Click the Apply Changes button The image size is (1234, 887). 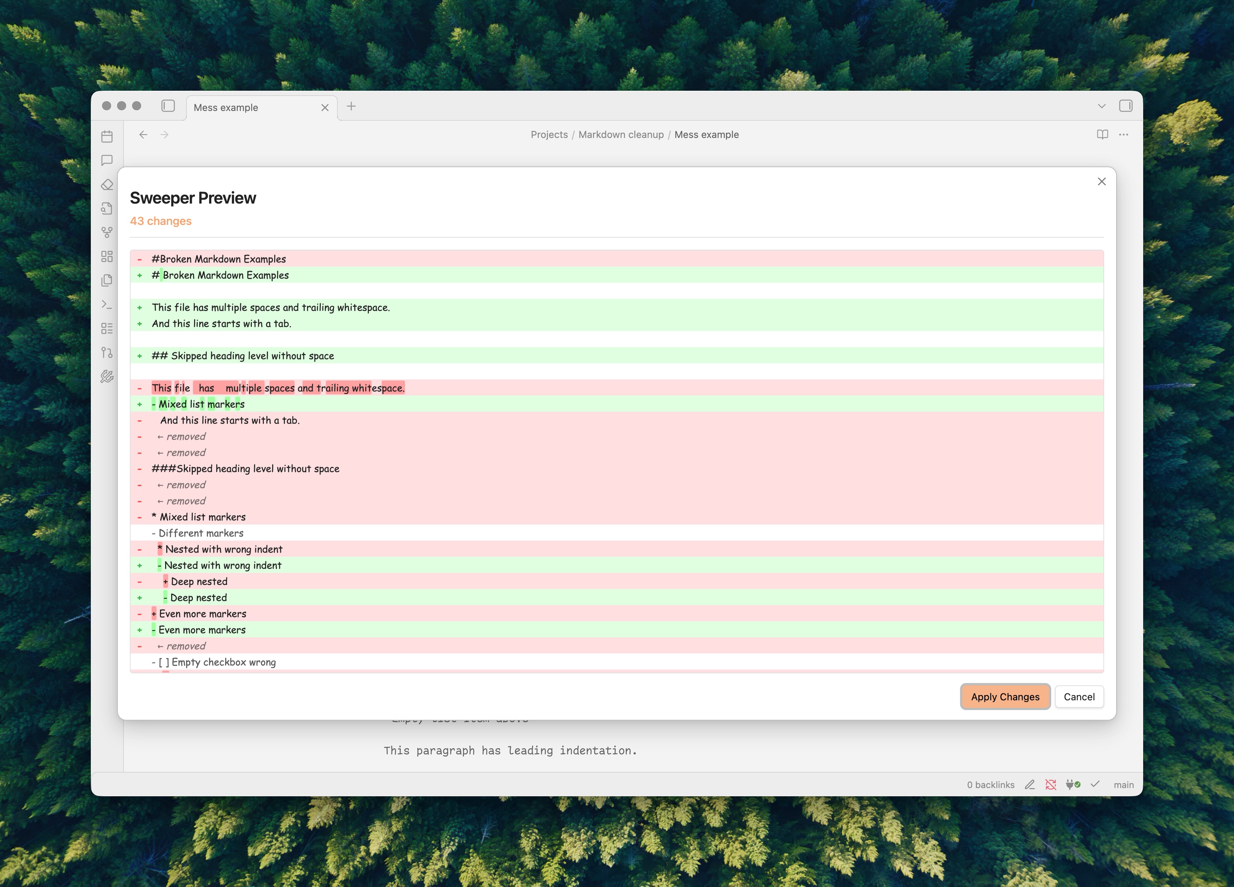1004,696
